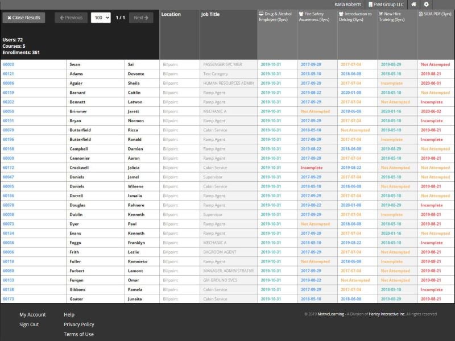Click the group icon beside Fire Safety Awareness
This screenshot has height=341, width=455.
pyautogui.click(x=301, y=14)
